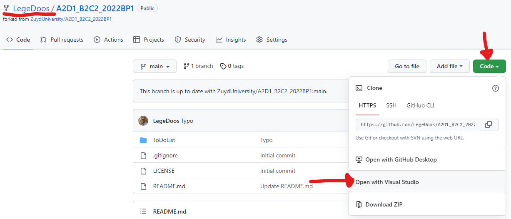Open the ToDoList folder
Viewport: 511px width, 219px height.
click(164, 140)
